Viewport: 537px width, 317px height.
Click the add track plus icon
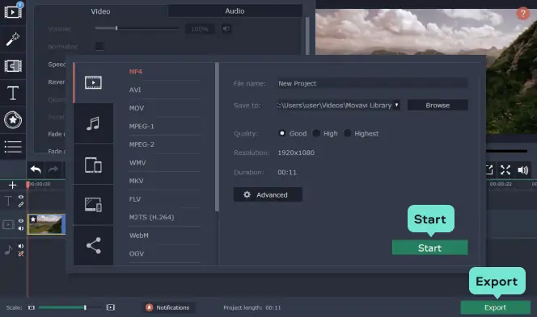(13, 185)
